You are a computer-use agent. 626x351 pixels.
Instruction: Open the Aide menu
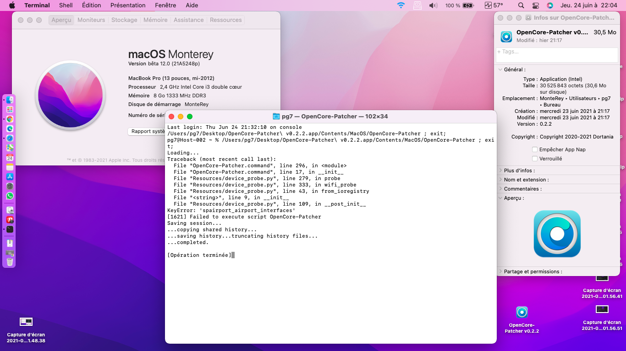click(192, 5)
